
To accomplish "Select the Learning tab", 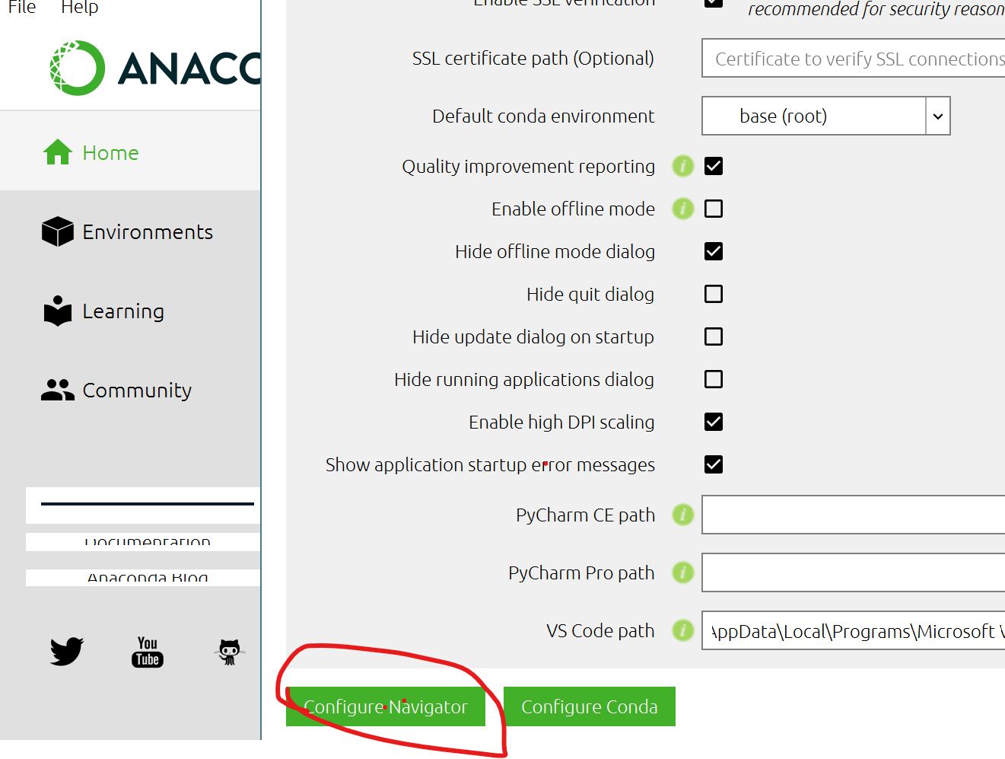I will pos(130,311).
